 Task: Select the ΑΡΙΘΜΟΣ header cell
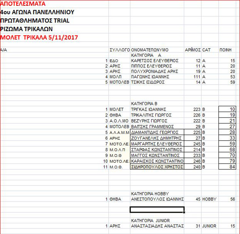point(193,50)
